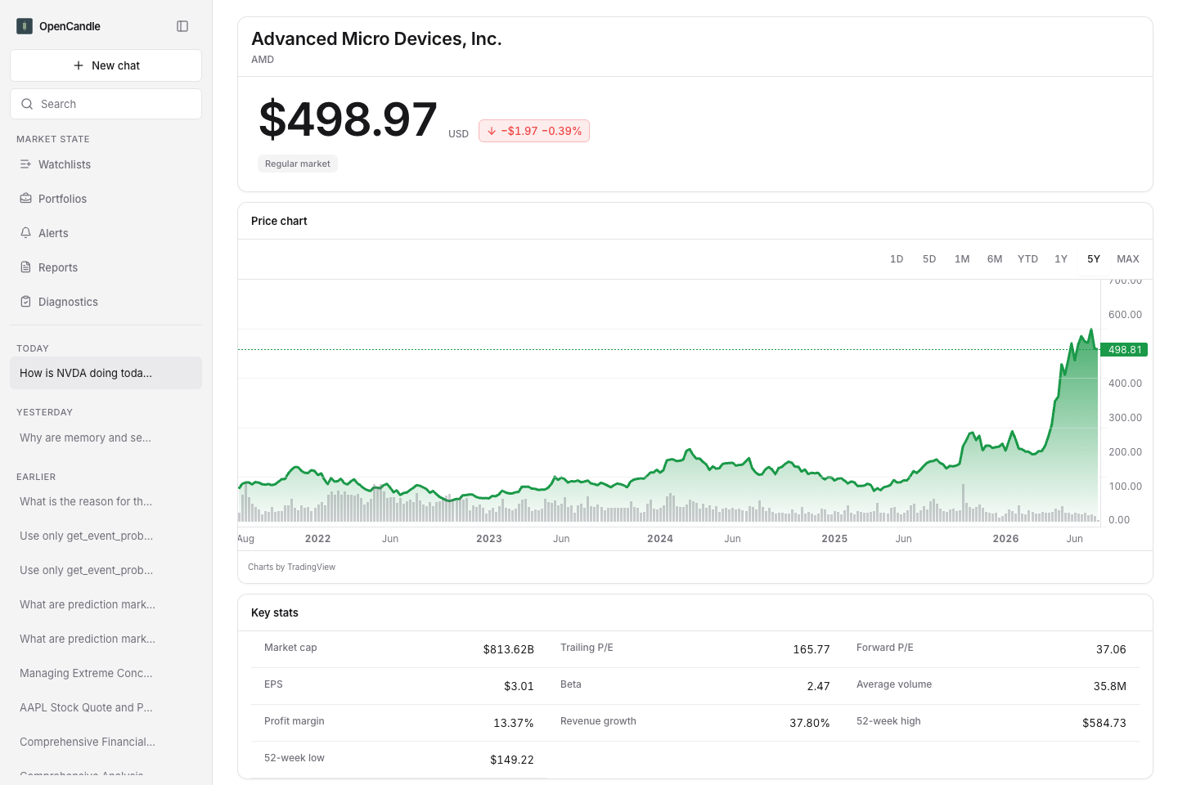Click the Revenue growth value 37.80%
Screen dimensions: 1178x785
810,723
